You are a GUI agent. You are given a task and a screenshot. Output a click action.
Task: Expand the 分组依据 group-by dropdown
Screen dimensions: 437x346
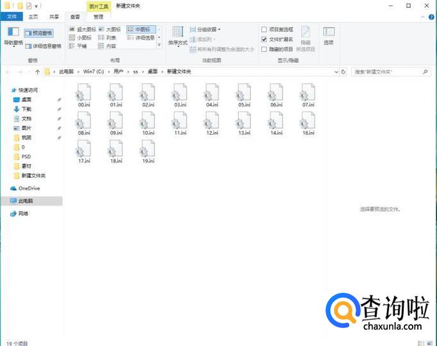pyautogui.click(x=208, y=30)
